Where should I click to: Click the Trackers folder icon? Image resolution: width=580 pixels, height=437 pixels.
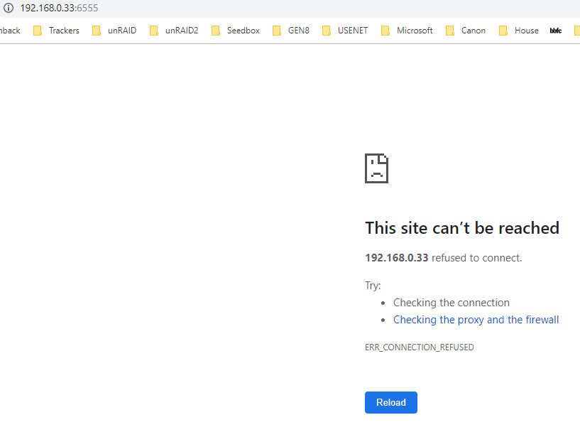click(38, 31)
